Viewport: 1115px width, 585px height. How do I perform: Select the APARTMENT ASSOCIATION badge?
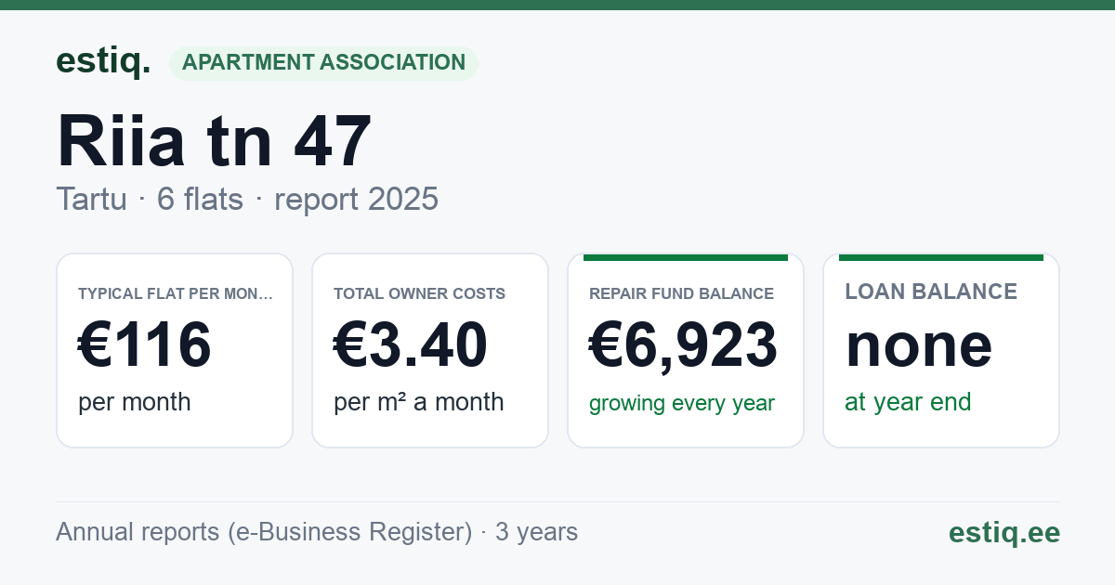point(323,63)
